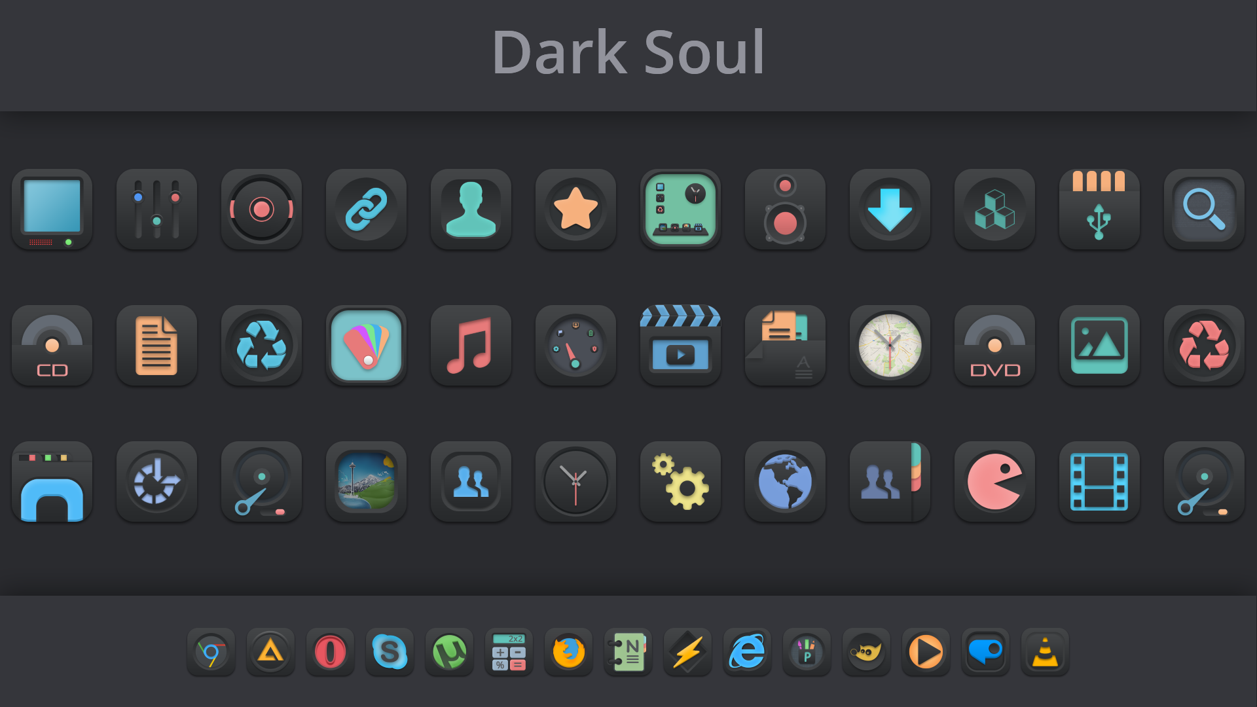Launch the Opera browser icon
This screenshot has height=707, width=1257.
click(330, 652)
